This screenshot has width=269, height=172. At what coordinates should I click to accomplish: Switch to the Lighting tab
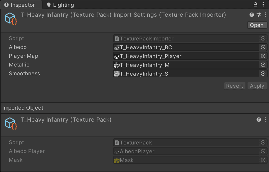[60, 5]
